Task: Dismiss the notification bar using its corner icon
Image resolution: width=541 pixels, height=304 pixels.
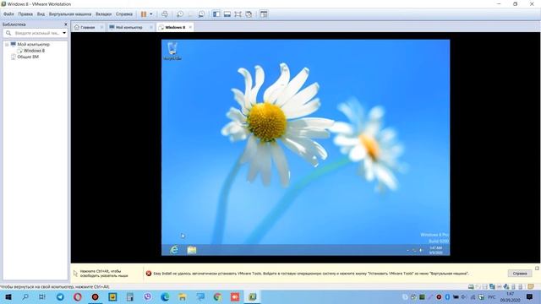Action: point(537,269)
